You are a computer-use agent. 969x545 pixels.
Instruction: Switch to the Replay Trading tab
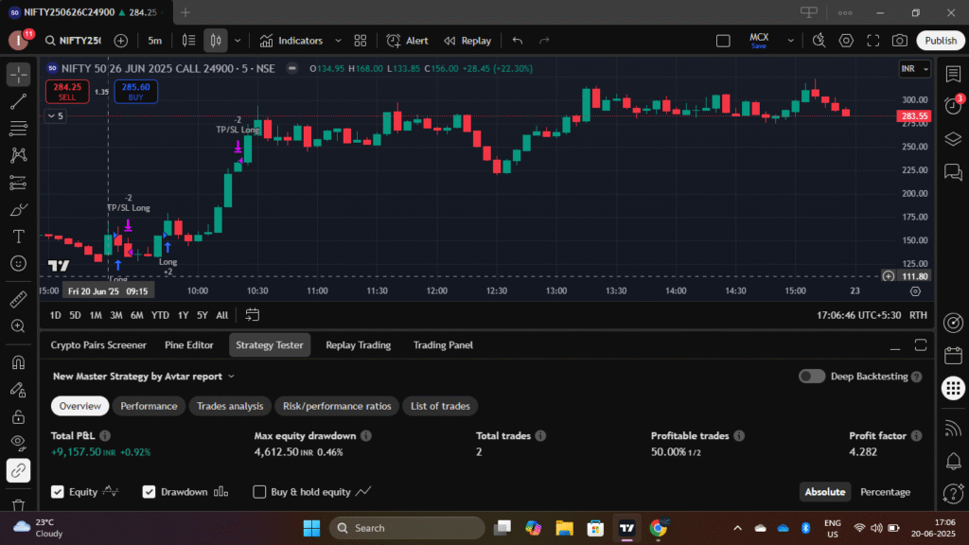(359, 344)
